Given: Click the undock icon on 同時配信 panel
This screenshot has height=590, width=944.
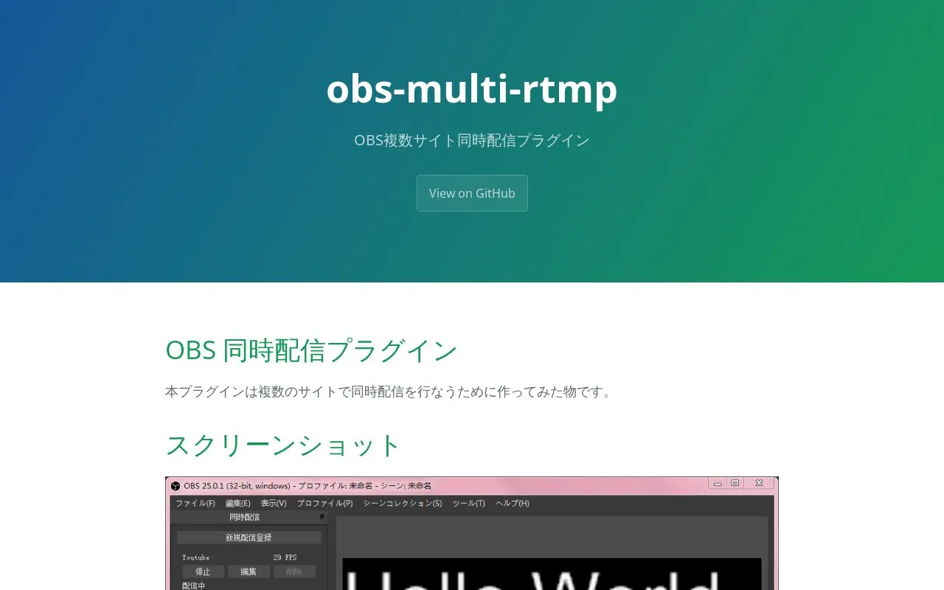Looking at the screenshot, I should (x=322, y=517).
